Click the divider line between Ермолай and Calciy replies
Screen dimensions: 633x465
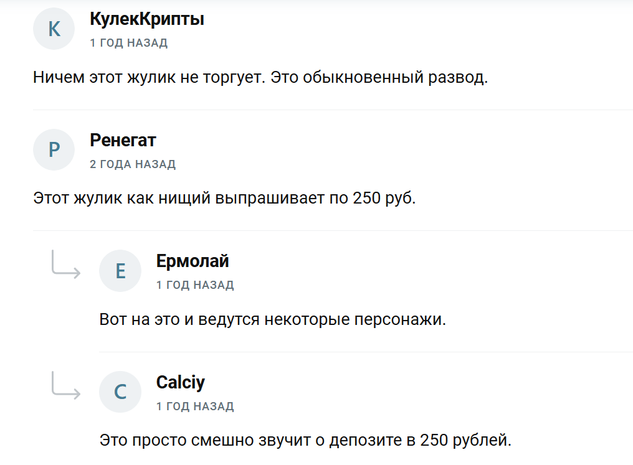(x=366, y=352)
